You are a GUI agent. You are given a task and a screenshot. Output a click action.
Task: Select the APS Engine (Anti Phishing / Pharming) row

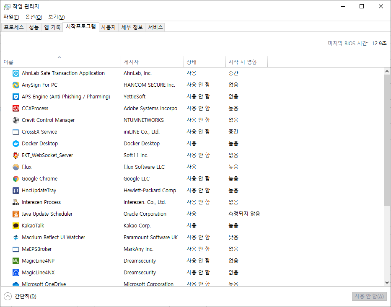[x=192, y=97]
